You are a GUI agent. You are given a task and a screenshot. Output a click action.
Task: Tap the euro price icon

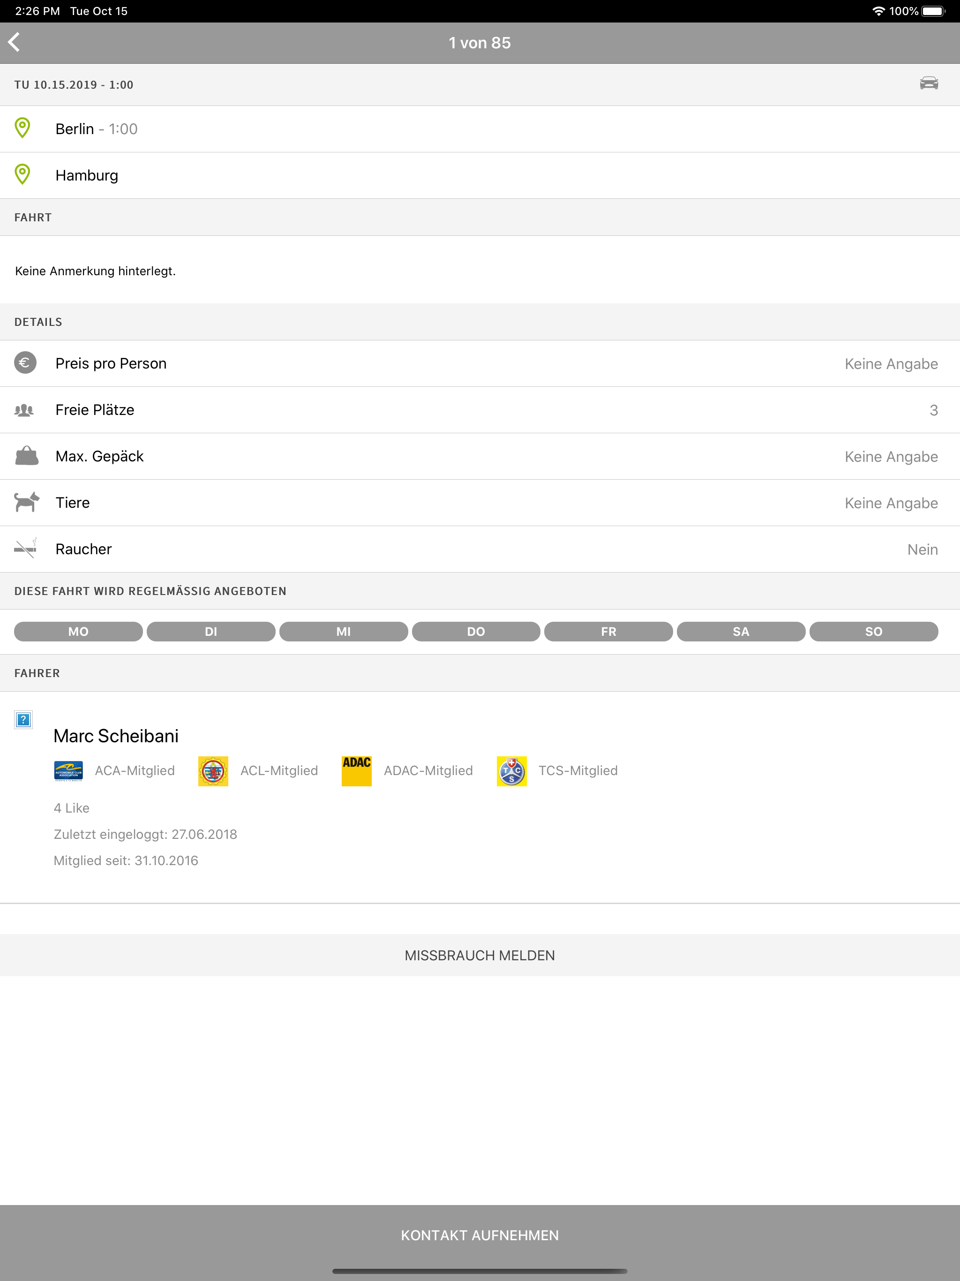[25, 363]
